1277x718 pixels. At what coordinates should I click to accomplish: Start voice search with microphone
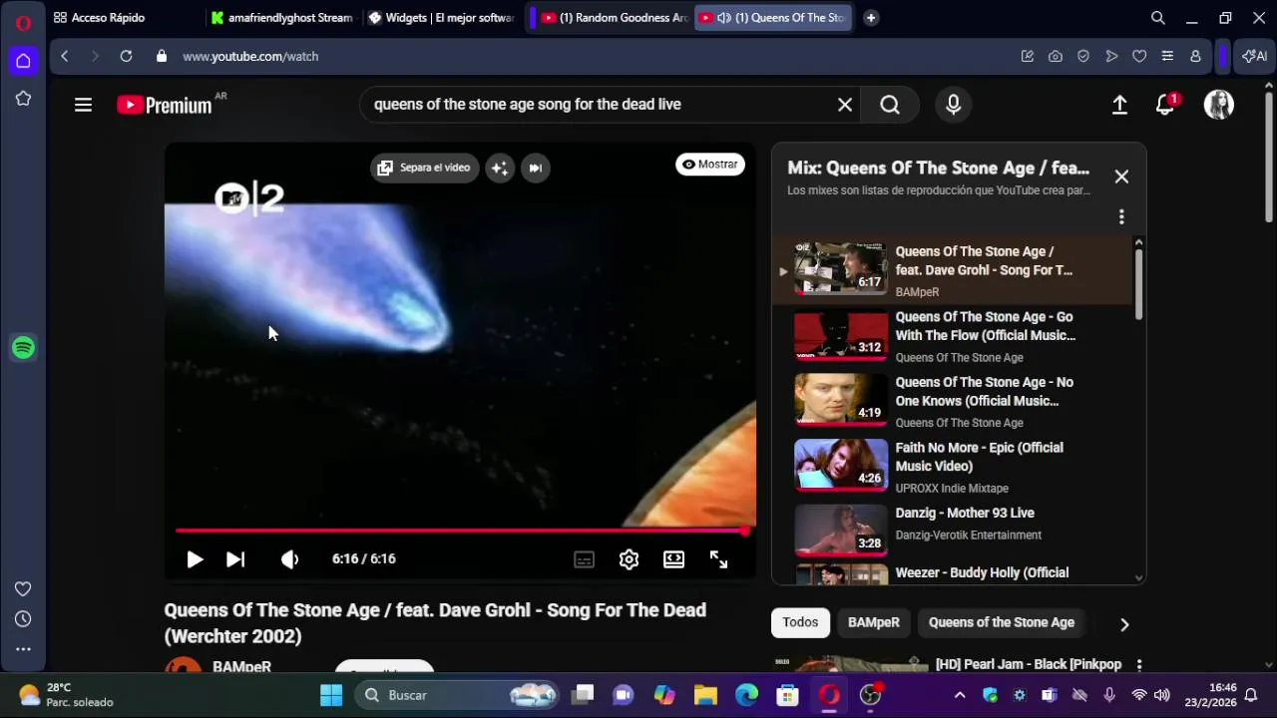pos(954,105)
